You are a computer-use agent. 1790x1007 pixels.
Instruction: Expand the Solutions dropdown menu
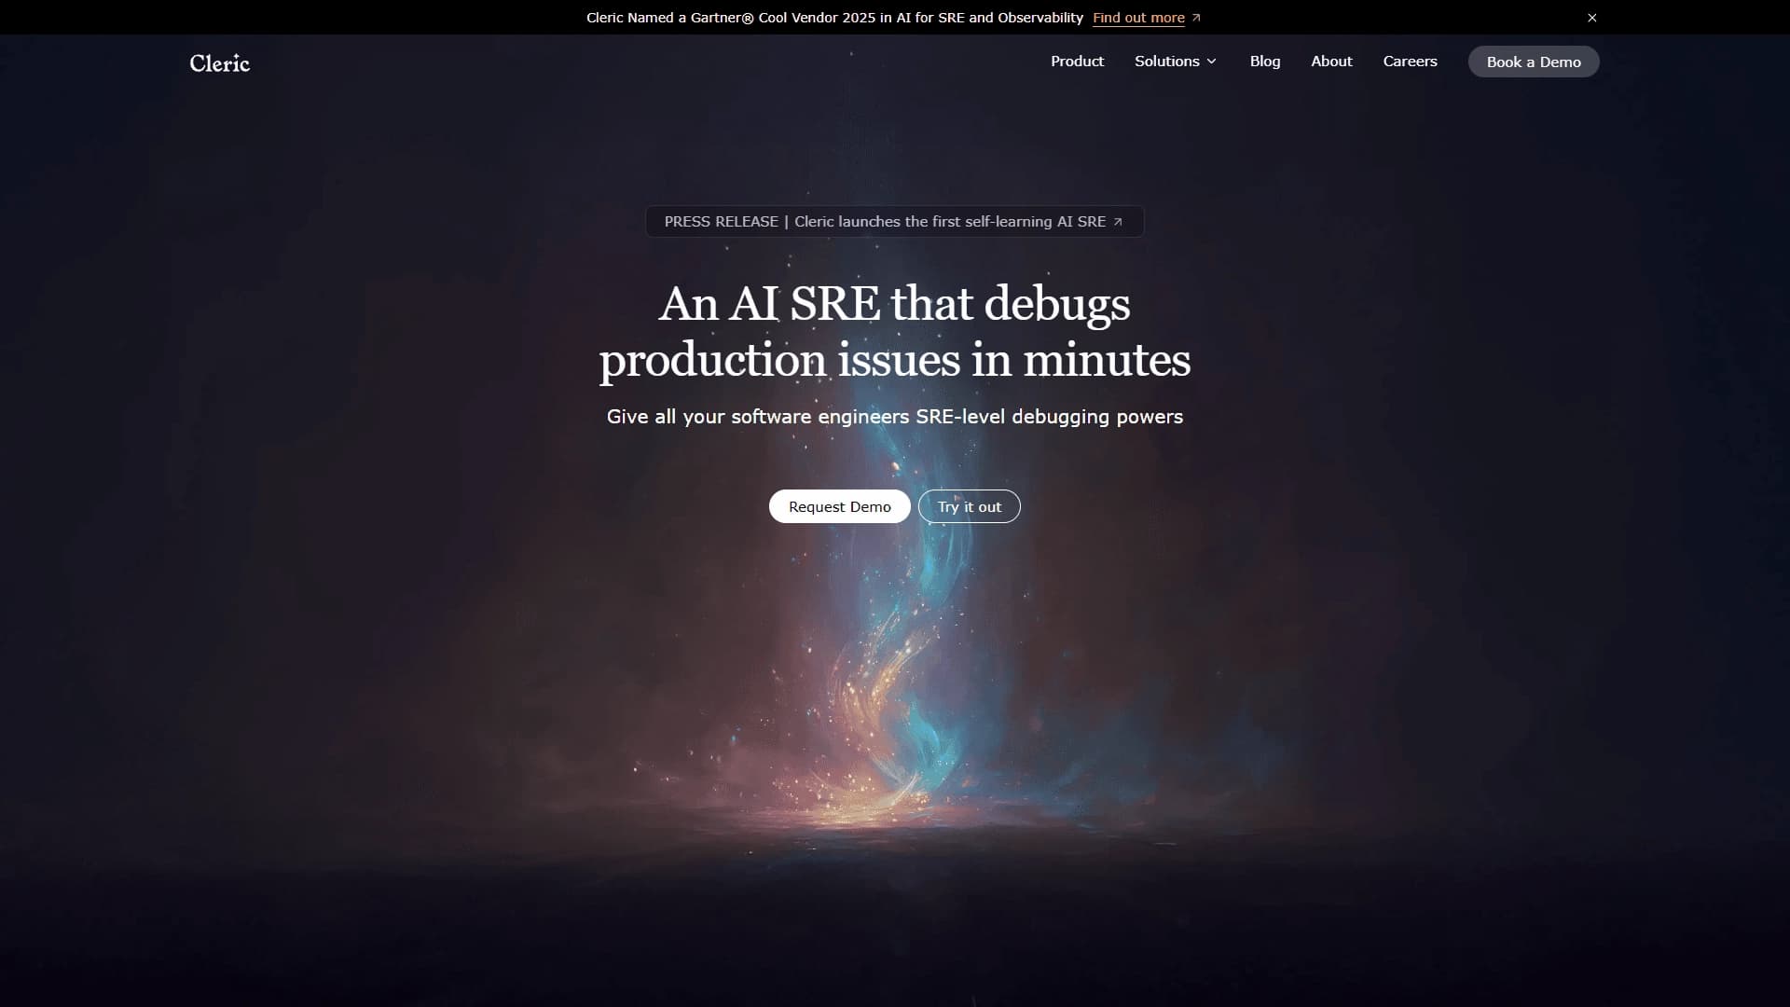pyautogui.click(x=1176, y=62)
